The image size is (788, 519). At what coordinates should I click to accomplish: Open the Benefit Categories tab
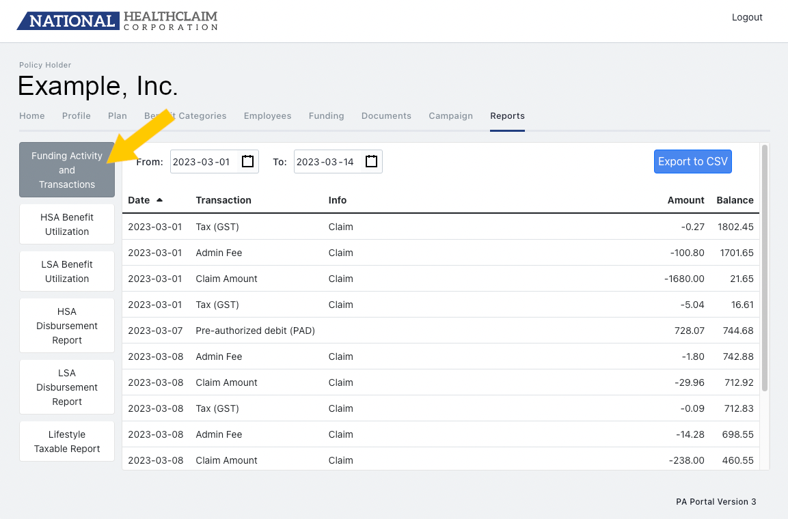185,116
